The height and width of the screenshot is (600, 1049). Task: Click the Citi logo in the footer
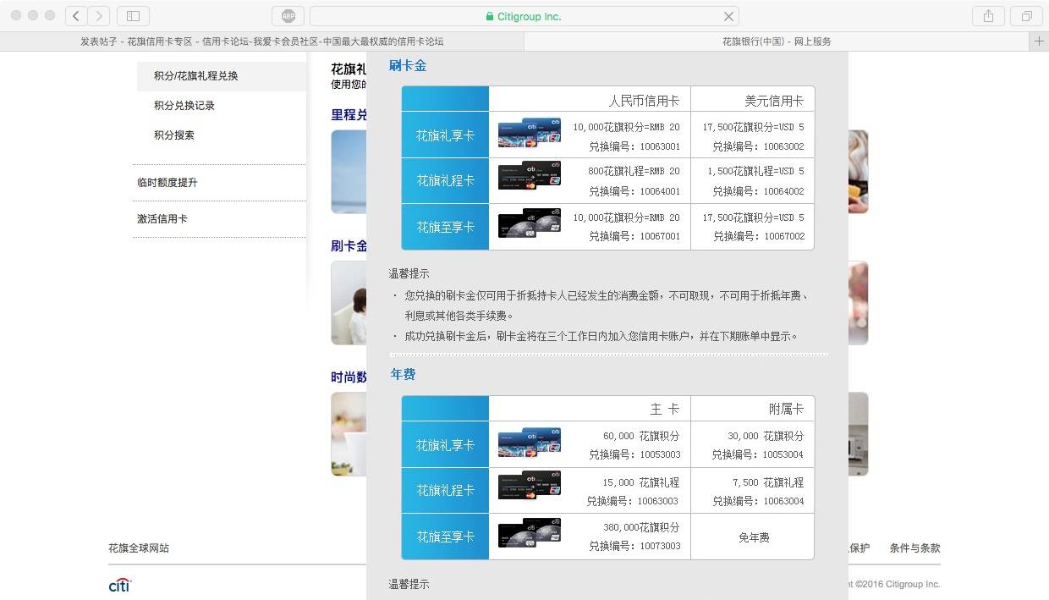pos(120,585)
